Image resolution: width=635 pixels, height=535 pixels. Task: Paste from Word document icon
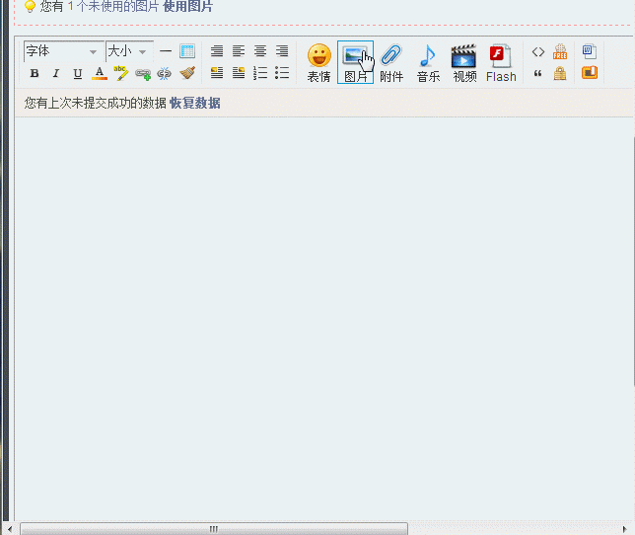point(590,51)
